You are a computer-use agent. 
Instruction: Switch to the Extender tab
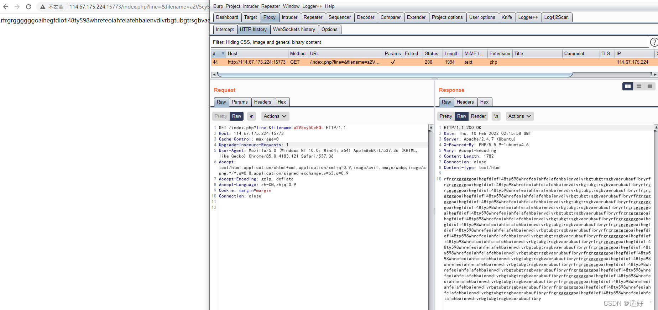(416, 17)
